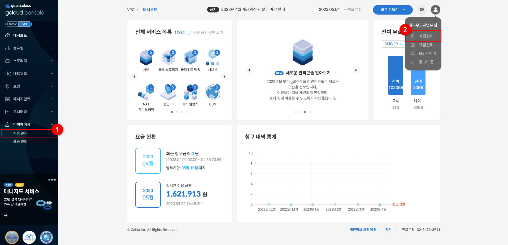Click the right carousel arrow on the banner
Viewport: 508px width, 245px height.
click(356, 70)
